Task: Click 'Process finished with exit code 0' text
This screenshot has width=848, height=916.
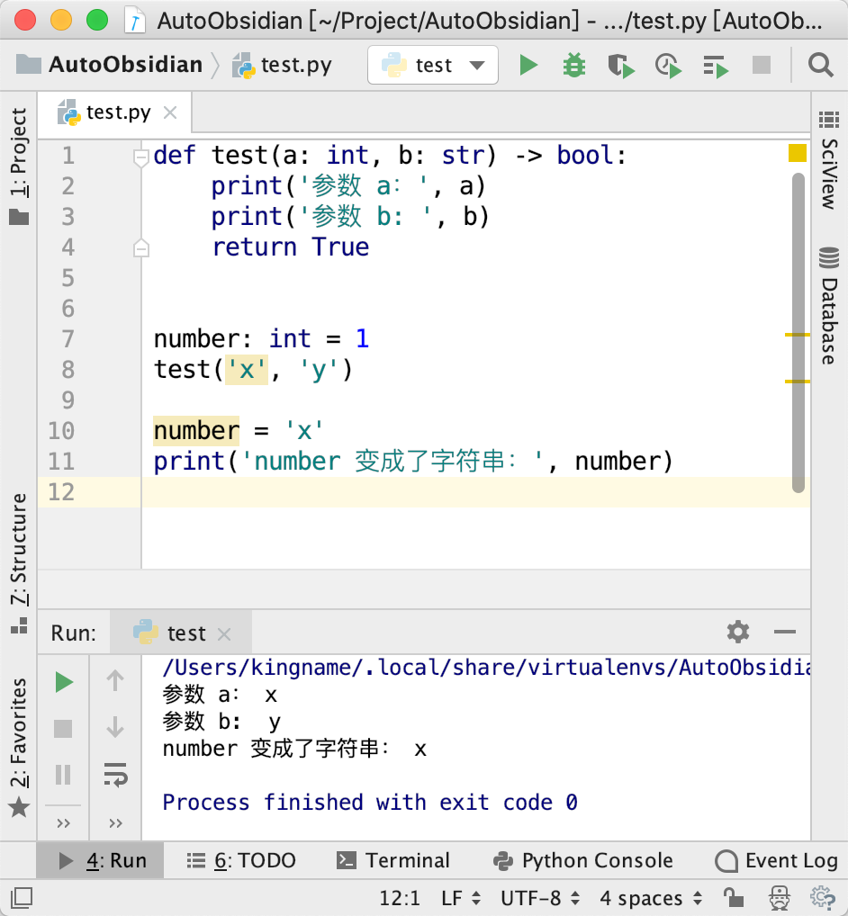Action: click(x=370, y=802)
